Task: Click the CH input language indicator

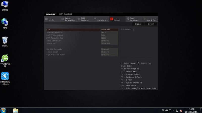Action: tap(163, 110)
